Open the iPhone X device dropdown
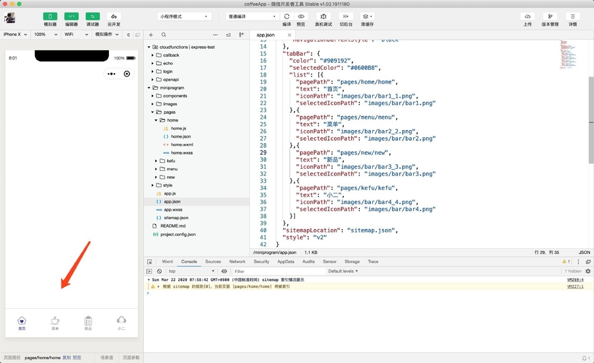Image resolution: width=594 pixels, height=363 pixels. [x=15, y=34]
